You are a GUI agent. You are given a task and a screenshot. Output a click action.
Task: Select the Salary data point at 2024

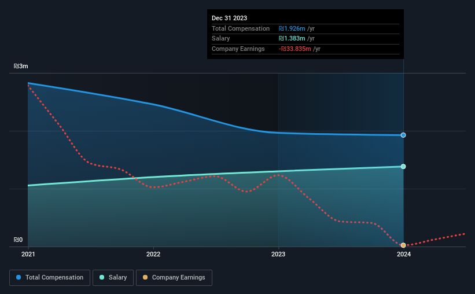pyautogui.click(x=403, y=167)
